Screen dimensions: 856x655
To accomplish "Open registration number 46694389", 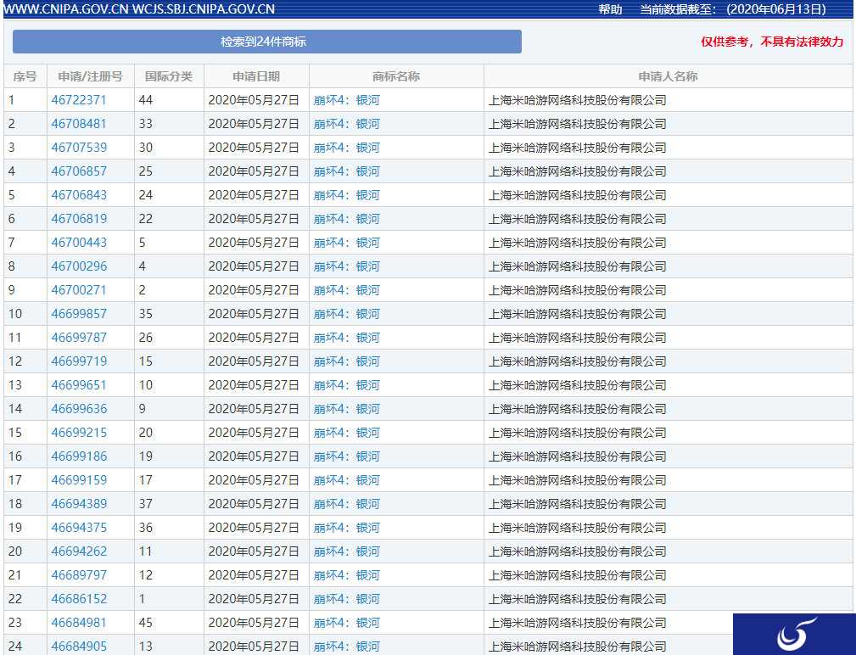I will point(79,504).
